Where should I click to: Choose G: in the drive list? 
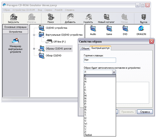[100, 79]
